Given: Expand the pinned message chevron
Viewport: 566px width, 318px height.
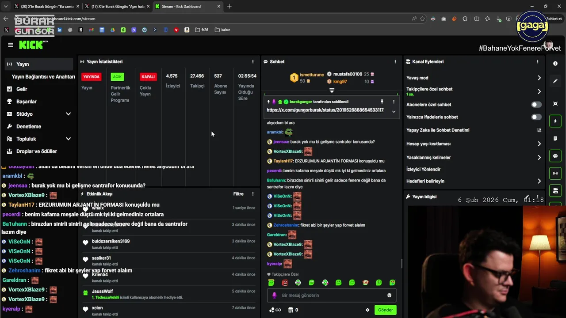Looking at the screenshot, I should [x=394, y=112].
